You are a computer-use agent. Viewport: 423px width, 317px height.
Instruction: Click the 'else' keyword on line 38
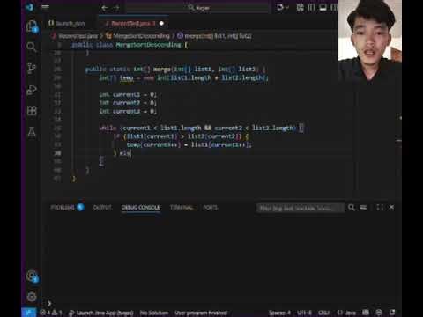click(125, 153)
